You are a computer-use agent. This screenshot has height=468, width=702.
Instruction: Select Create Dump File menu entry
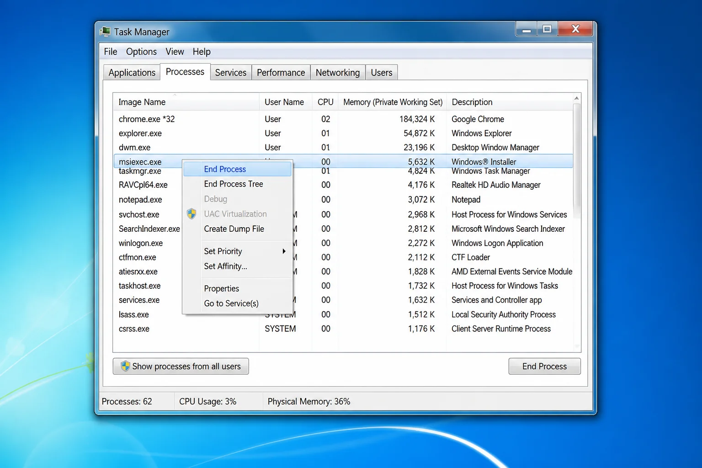pos(237,229)
